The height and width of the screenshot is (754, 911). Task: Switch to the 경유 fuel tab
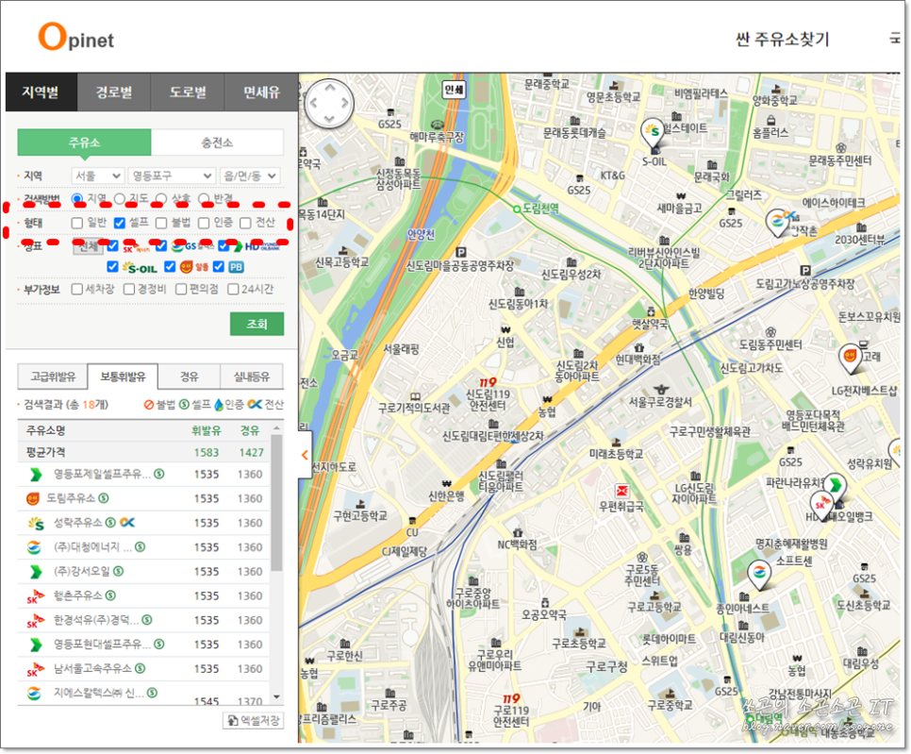coord(189,377)
